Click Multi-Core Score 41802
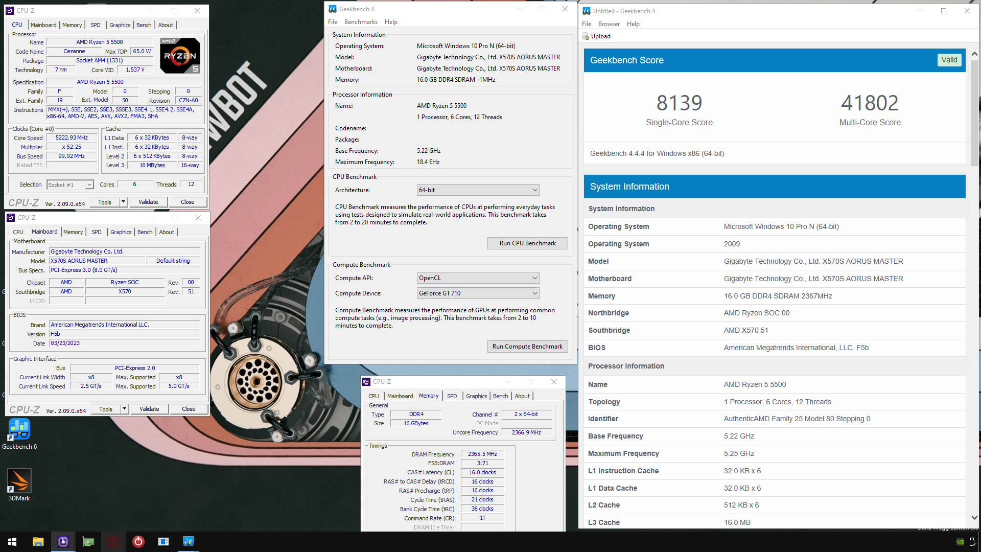 coord(870,103)
